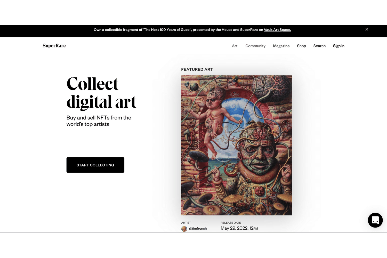Click the SuperRare logo
Viewport: 387px width, 258px height.
54,46
